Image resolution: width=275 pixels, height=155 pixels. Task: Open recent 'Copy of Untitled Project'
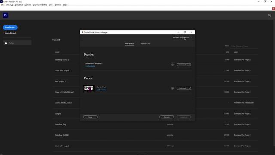(64, 92)
